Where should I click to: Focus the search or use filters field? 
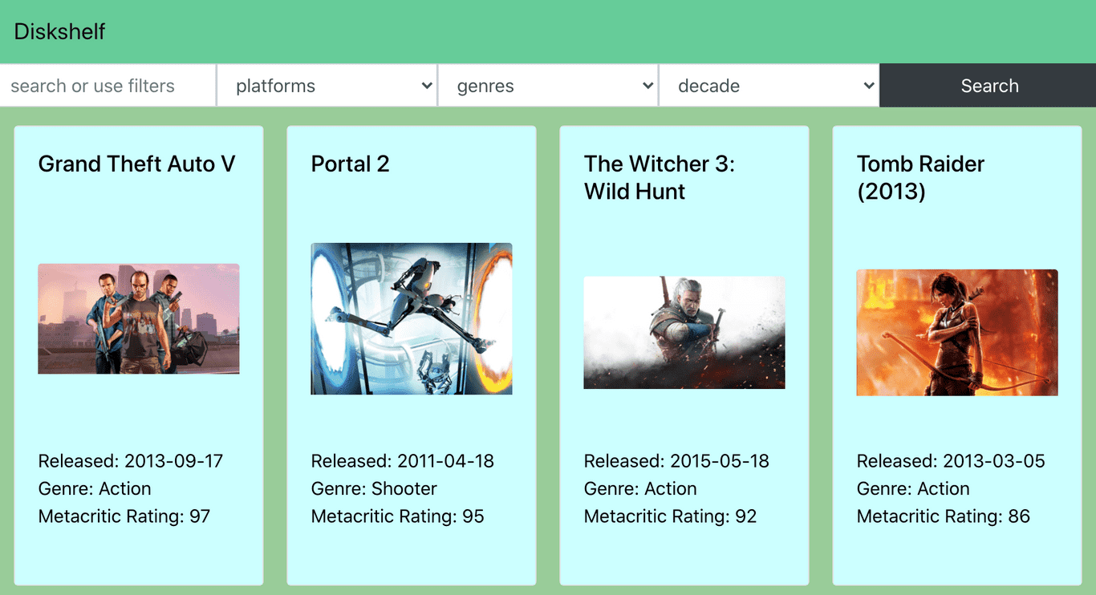(108, 86)
